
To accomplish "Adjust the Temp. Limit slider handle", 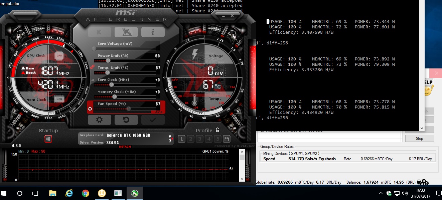I will [107, 72].
